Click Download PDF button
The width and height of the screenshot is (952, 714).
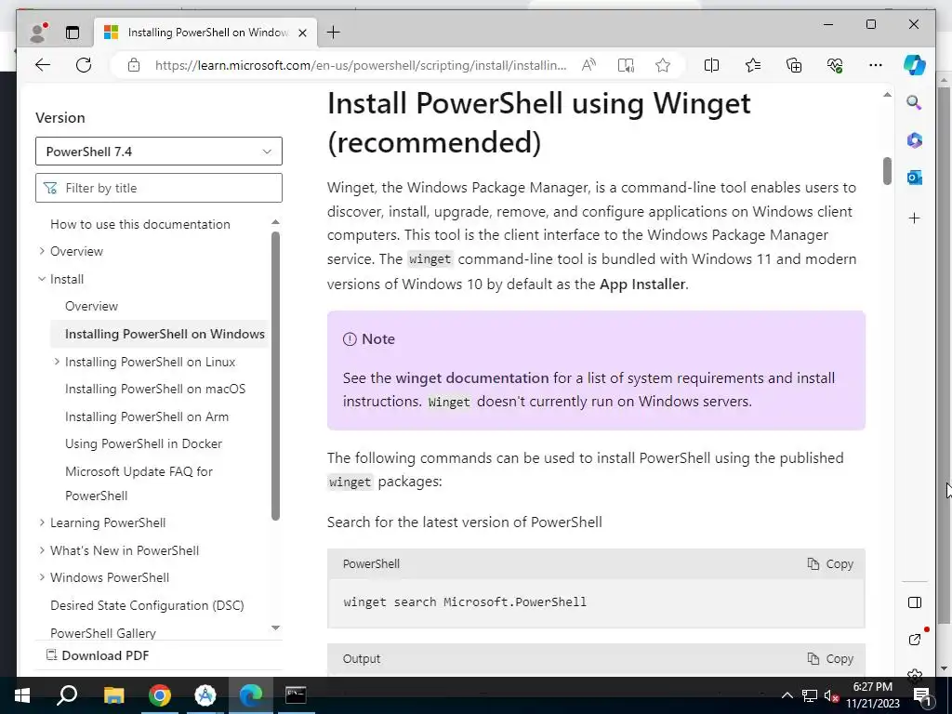[x=98, y=655]
